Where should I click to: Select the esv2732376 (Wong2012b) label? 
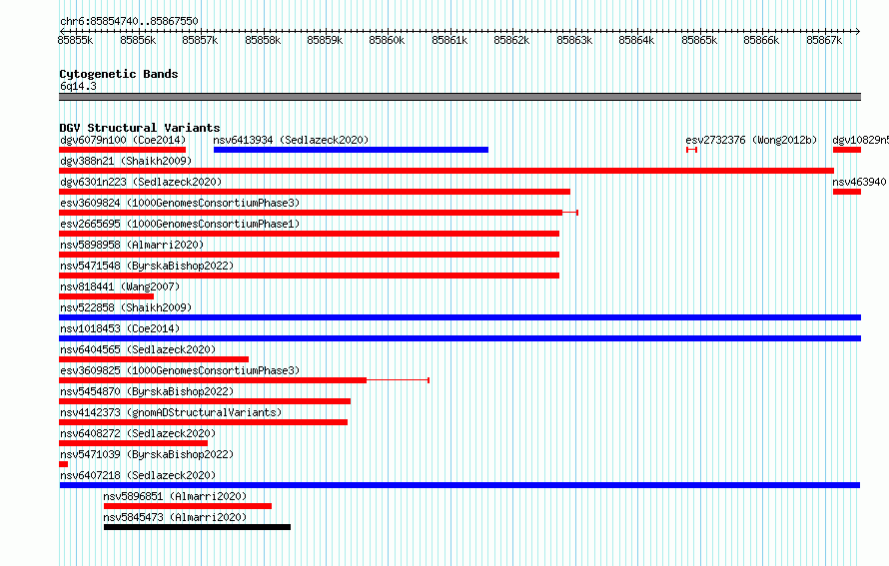[751, 140]
